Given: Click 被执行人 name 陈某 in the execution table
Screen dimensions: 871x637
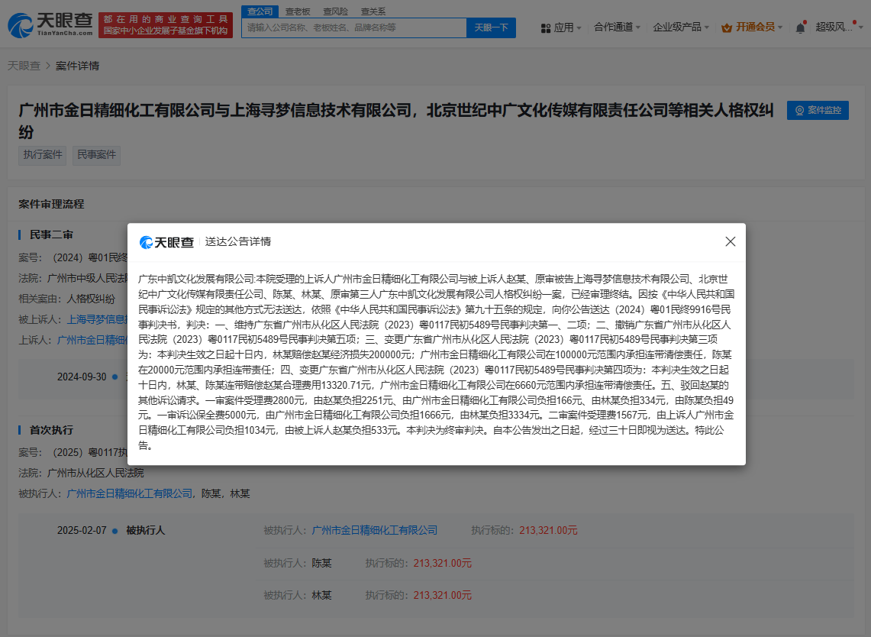Looking at the screenshot, I should 321,563.
